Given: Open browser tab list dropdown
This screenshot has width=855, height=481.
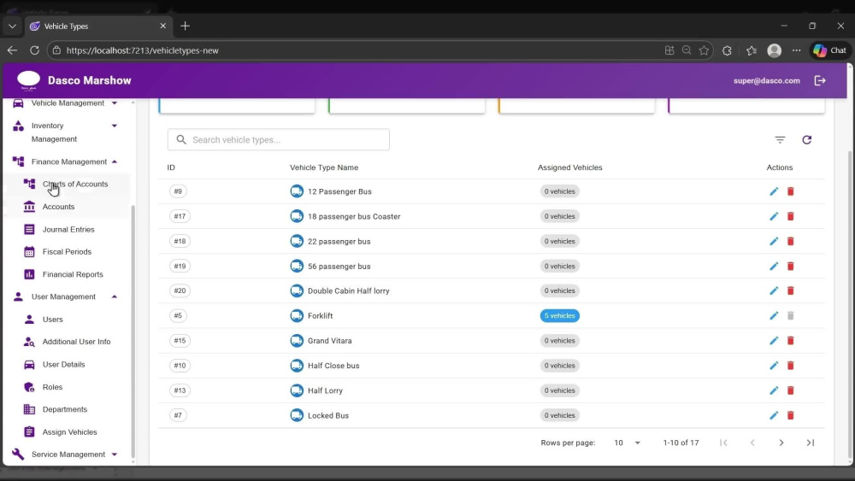Looking at the screenshot, I should tap(12, 26).
